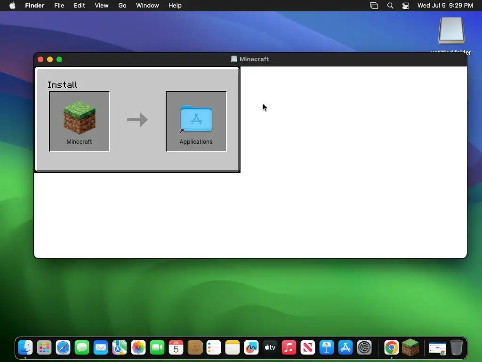This screenshot has width=482, height=362.
Task: Open Spotlight search in menu bar
Action: 390,6
